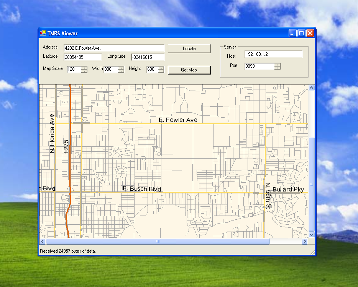358x287 pixels.
Task: Decrease Port number with down arrow
Action: coord(278,68)
